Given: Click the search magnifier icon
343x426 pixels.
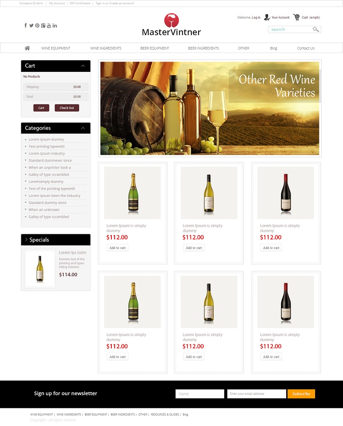Looking at the screenshot, I should [316, 29].
